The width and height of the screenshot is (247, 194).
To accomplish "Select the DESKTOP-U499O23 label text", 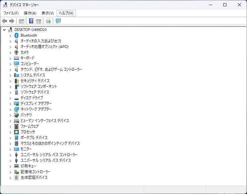I will [x=31, y=30].
